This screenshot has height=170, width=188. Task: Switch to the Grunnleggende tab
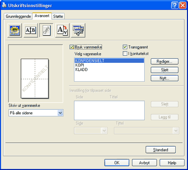click(18, 16)
